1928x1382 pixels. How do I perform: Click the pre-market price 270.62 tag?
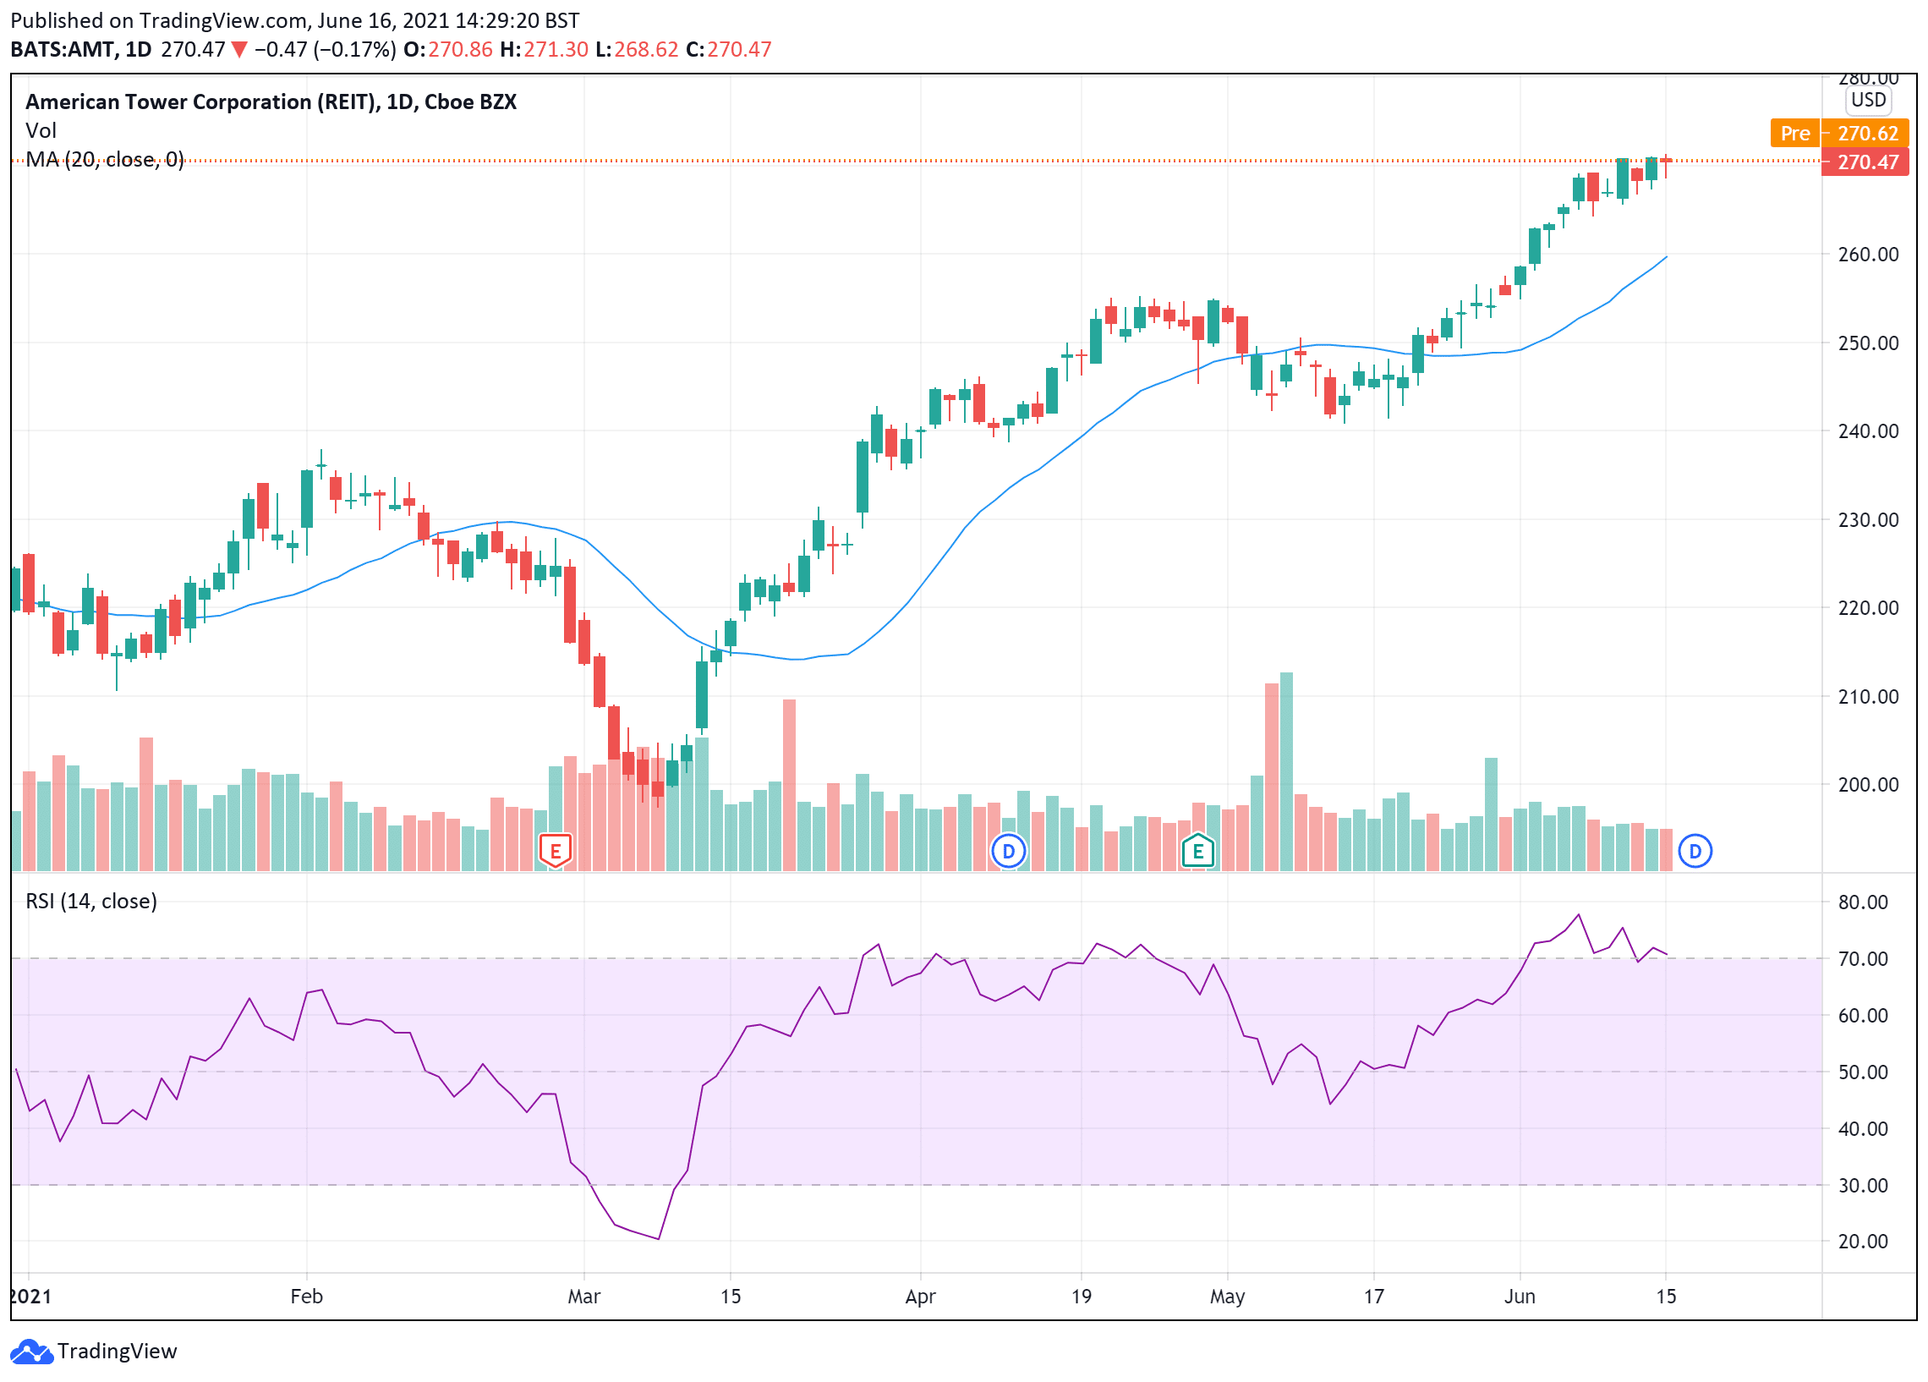1867,134
